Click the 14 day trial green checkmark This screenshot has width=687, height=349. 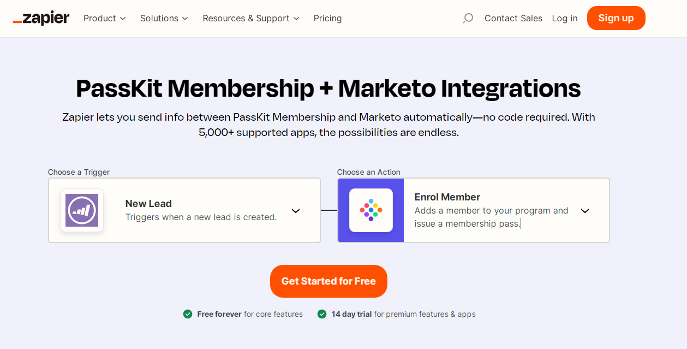click(x=322, y=314)
